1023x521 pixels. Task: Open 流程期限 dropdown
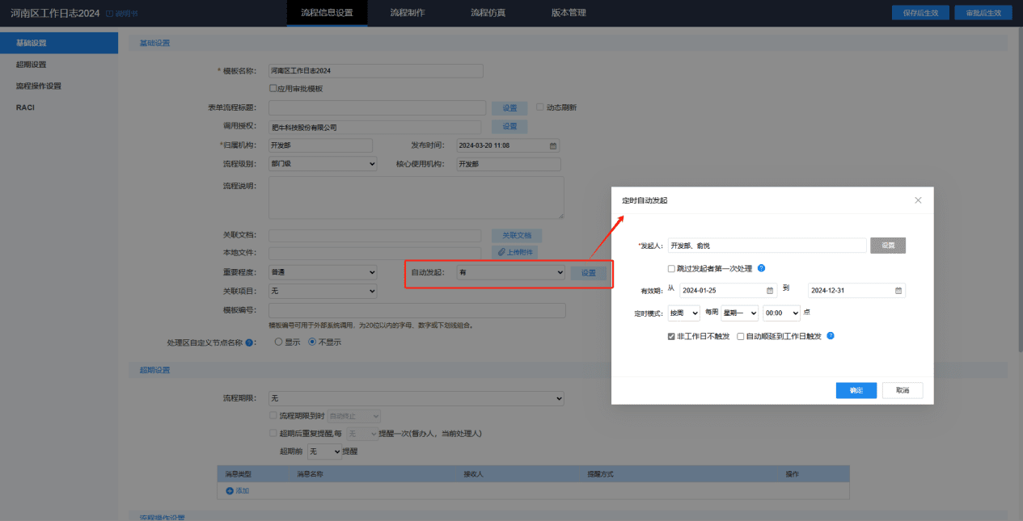click(x=416, y=398)
